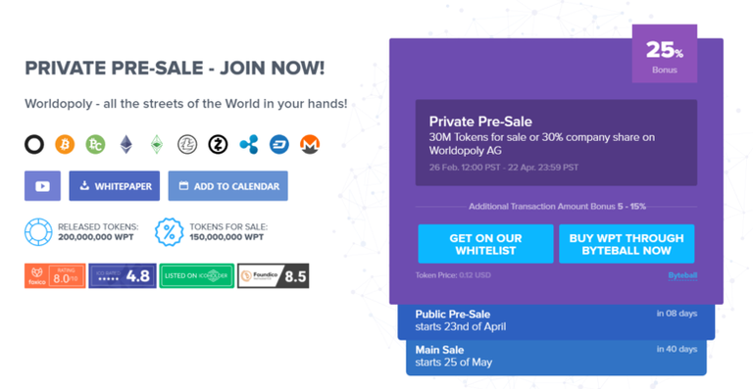
Task: Click the Zcash icon
Action: coord(218,144)
